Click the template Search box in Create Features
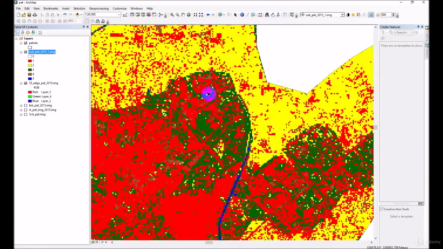The width and height of the screenshot is (443, 249). [x=403, y=33]
